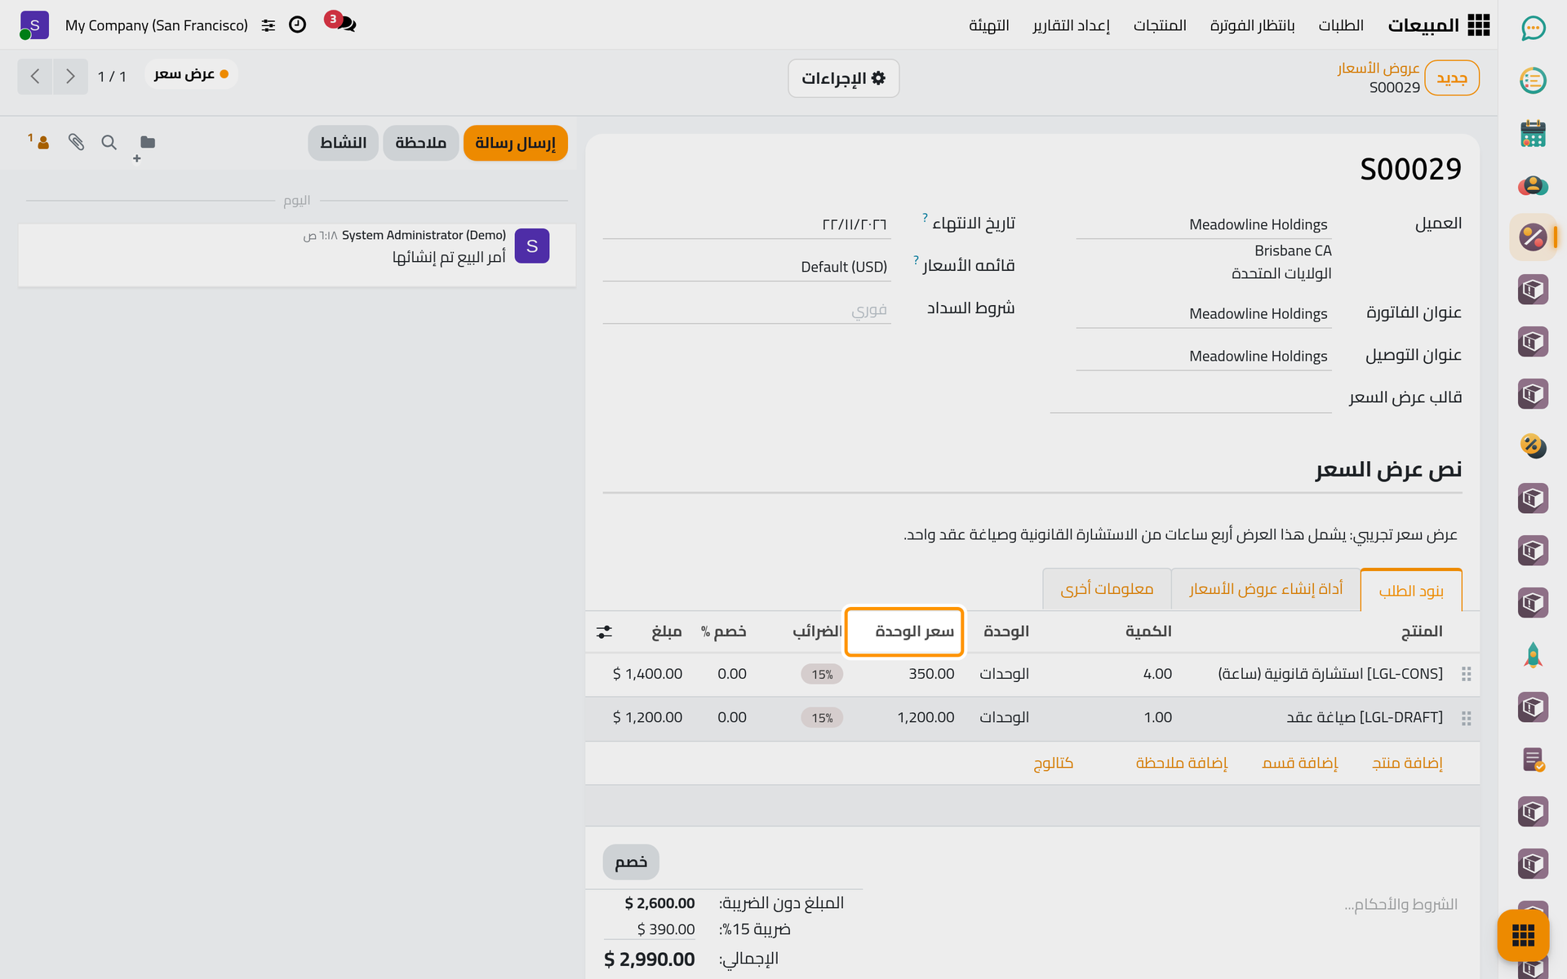Open optional columns adjuster in order table

[604, 631]
